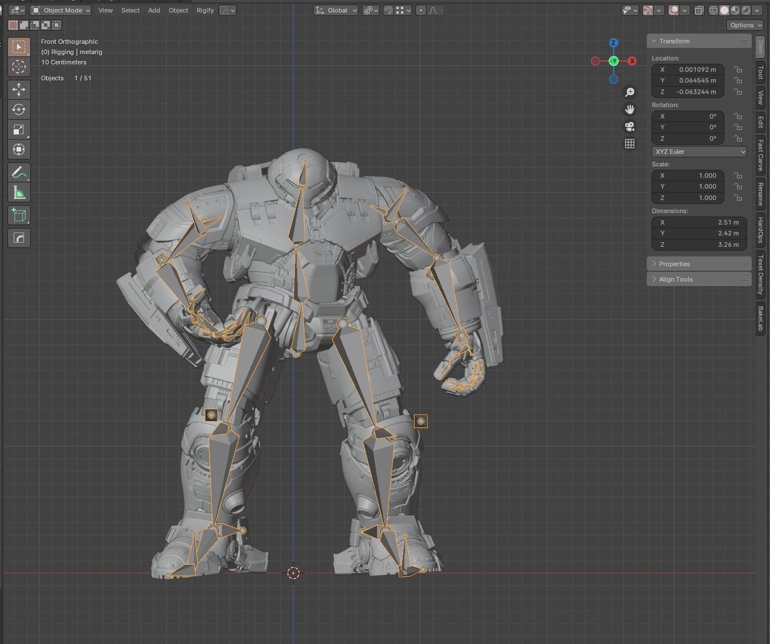The height and width of the screenshot is (644, 770).
Task: Click the Scale X value field
Action: coord(688,176)
